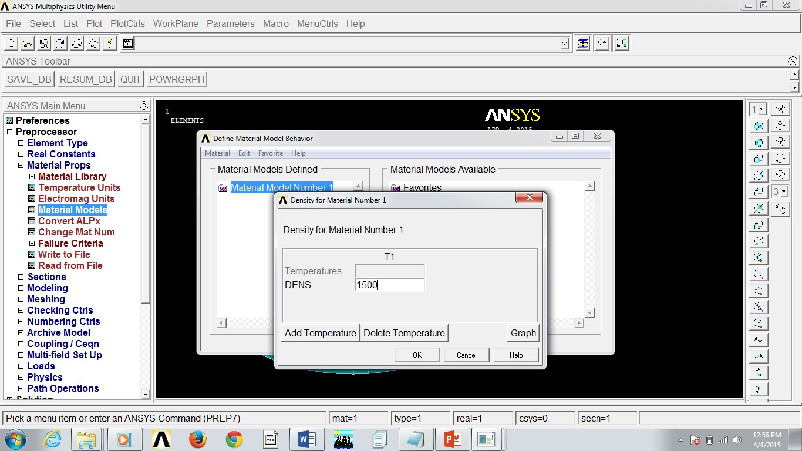
Task: Click the Change Mat Num item
Action: pos(76,232)
